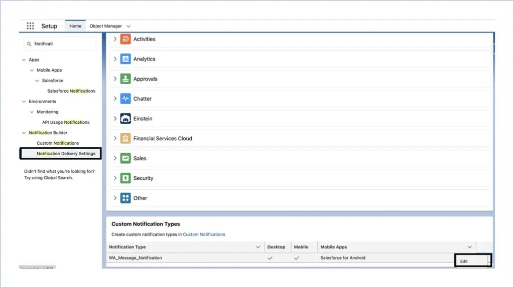Collapse the Monitoring tree node
This screenshot has height=288, width=514.
(x=32, y=112)
